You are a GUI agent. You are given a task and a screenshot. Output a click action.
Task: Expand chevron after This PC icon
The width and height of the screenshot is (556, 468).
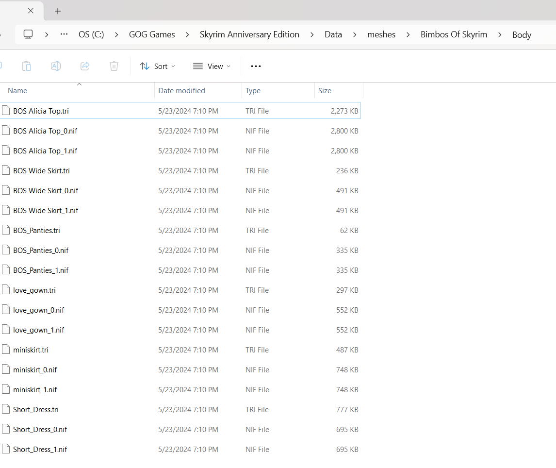[x=47, y=34]
